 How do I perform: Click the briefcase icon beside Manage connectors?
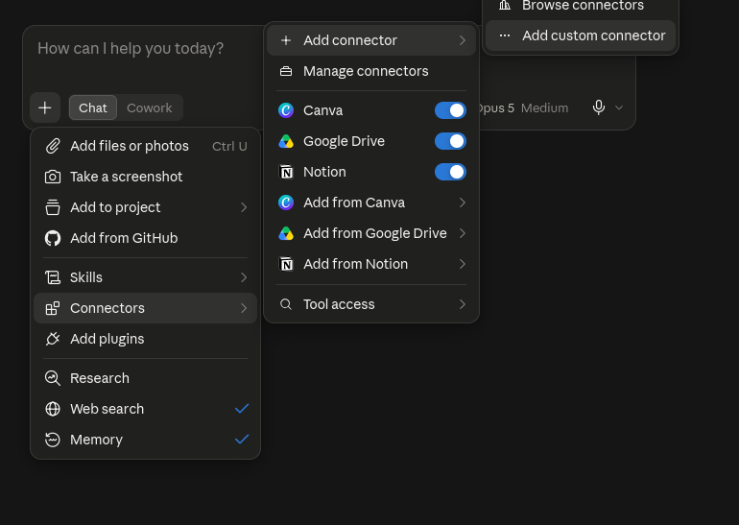(x=286, y=71)
